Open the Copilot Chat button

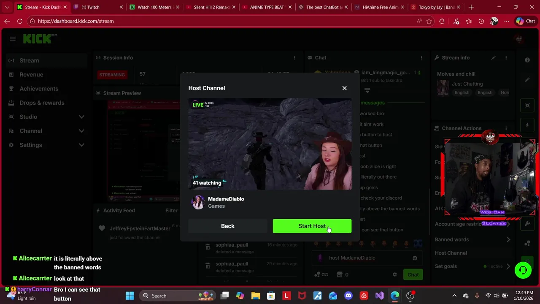point(526,21)
